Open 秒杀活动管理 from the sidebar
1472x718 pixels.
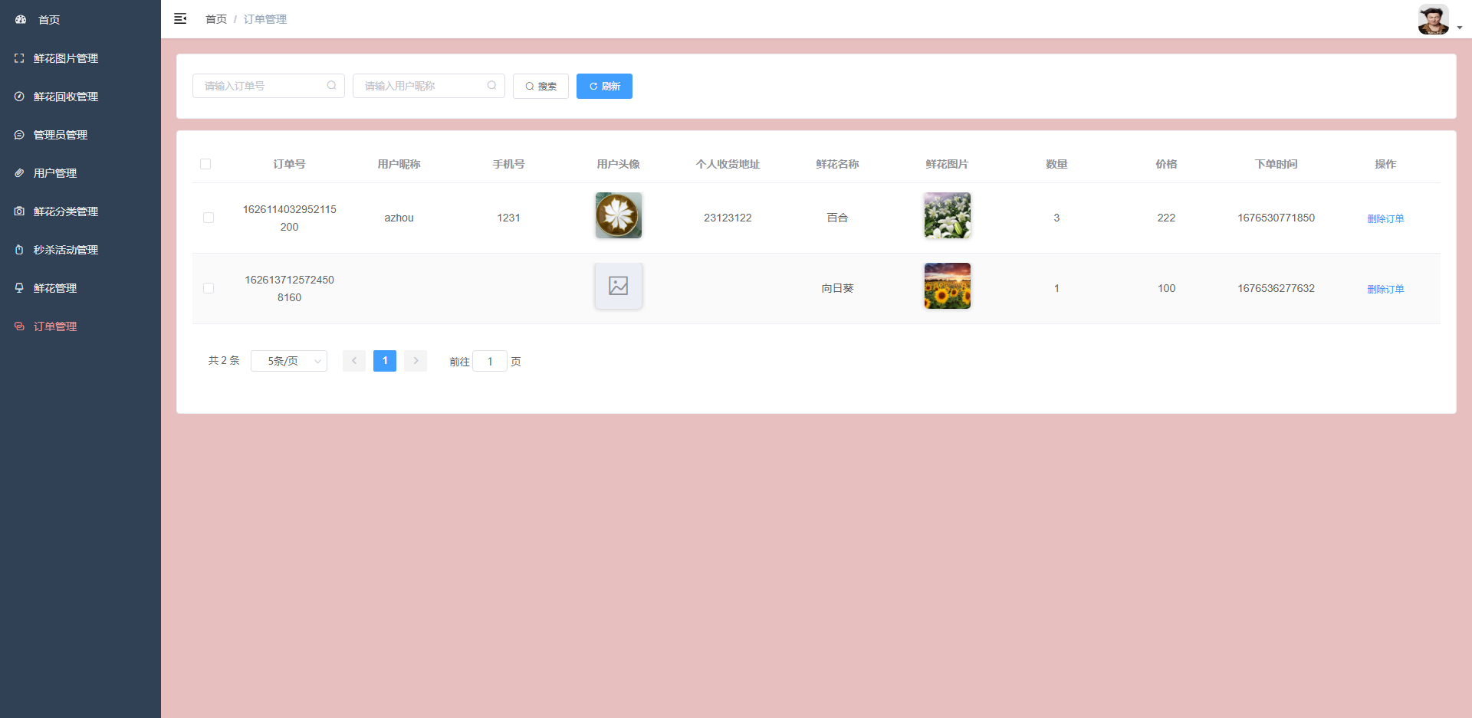click(x=65, y=250)
